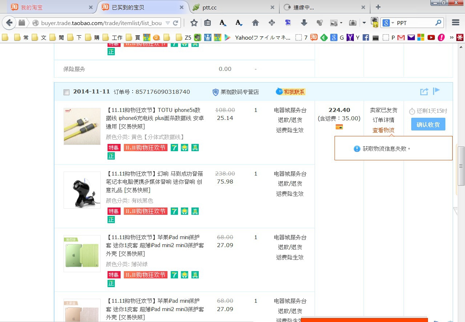This screenshot has width=465, height=322.
Task: Open the 工作 bookmarks folder
Action: point(113,37)
